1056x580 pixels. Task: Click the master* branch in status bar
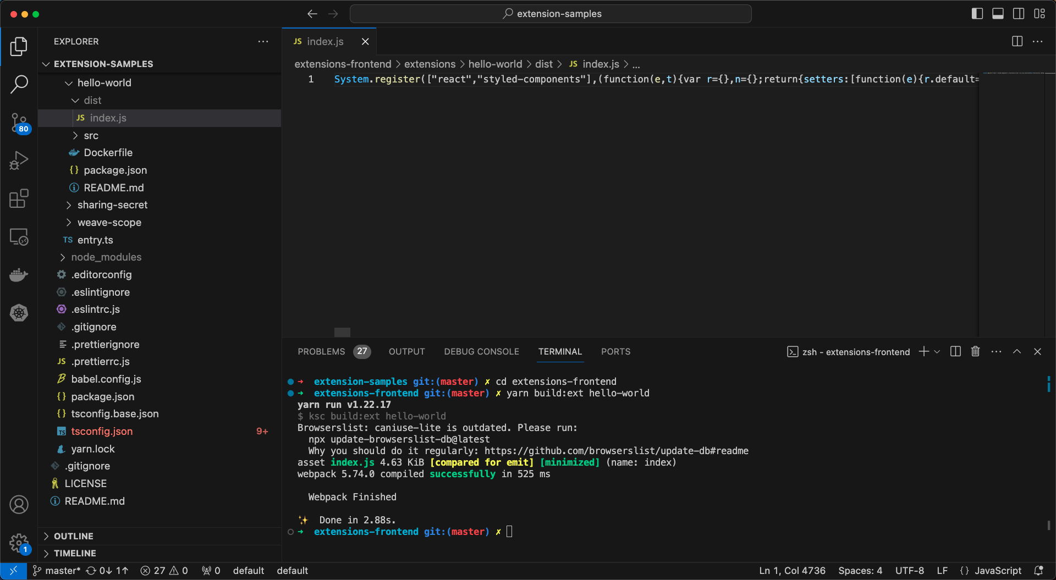tap(56, 571)
